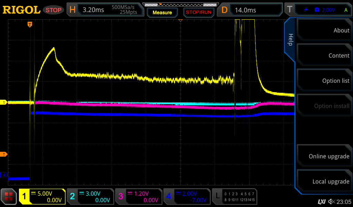Select About in the Help menu
The height and width of the screenshot is (207, 353).
click(x=324, y=30)
